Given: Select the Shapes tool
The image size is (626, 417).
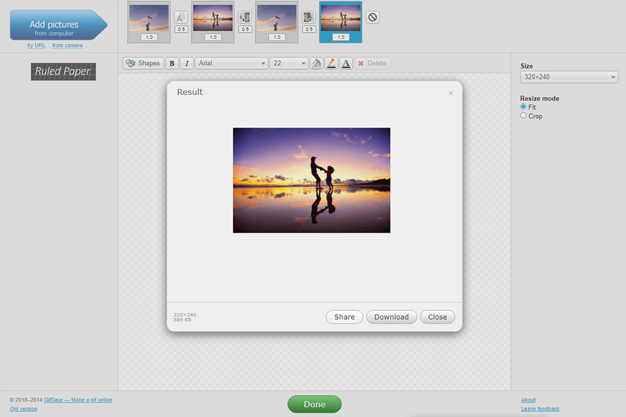Looking at the screenshot, I should 143,63.
